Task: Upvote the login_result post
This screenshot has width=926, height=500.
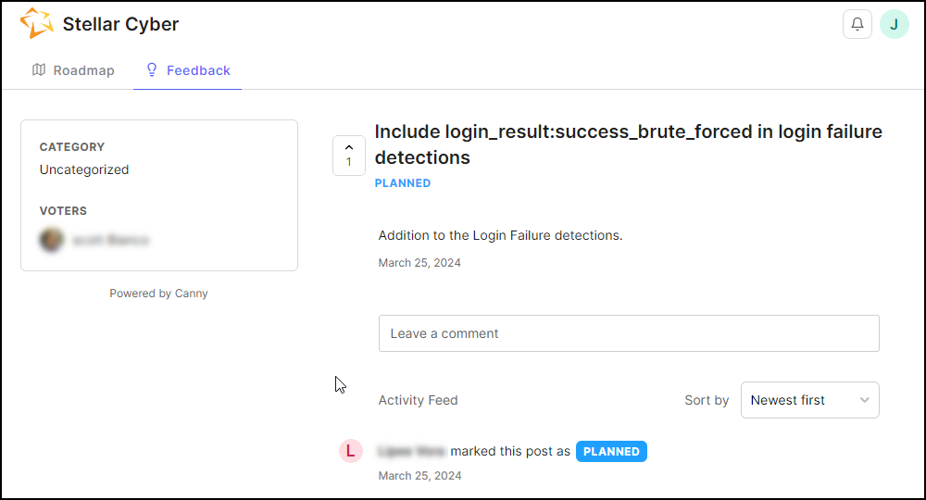Action: [x=349, y=156]
